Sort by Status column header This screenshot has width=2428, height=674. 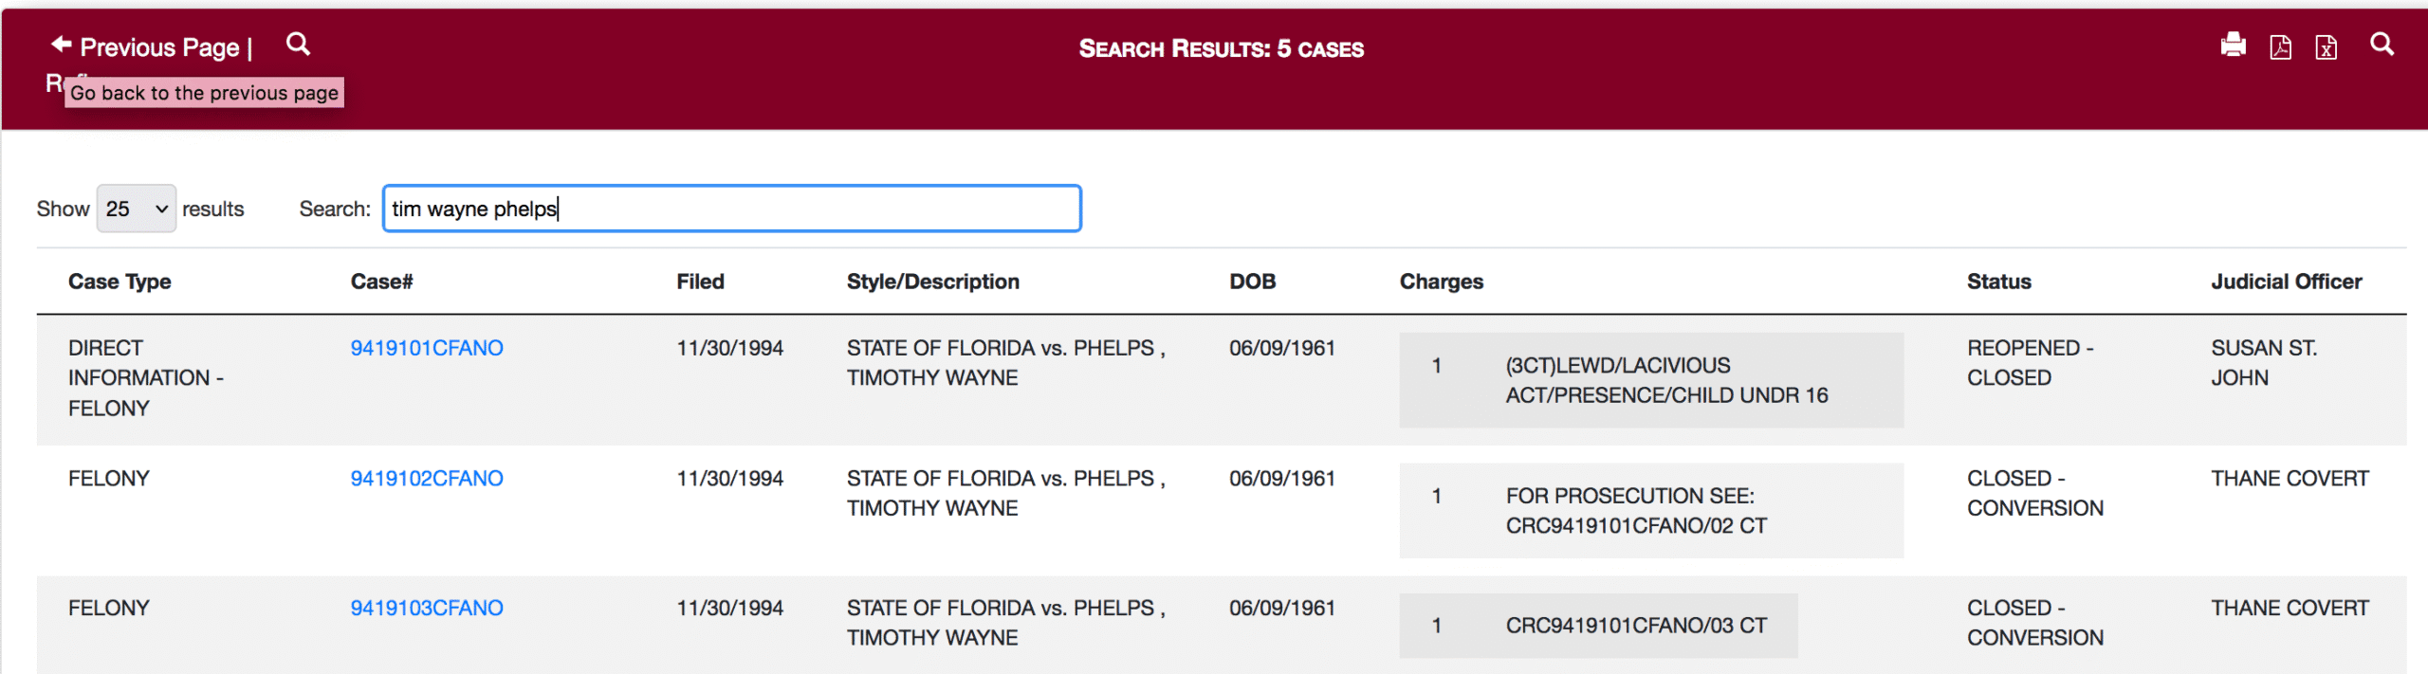[x=1998, y=282]
